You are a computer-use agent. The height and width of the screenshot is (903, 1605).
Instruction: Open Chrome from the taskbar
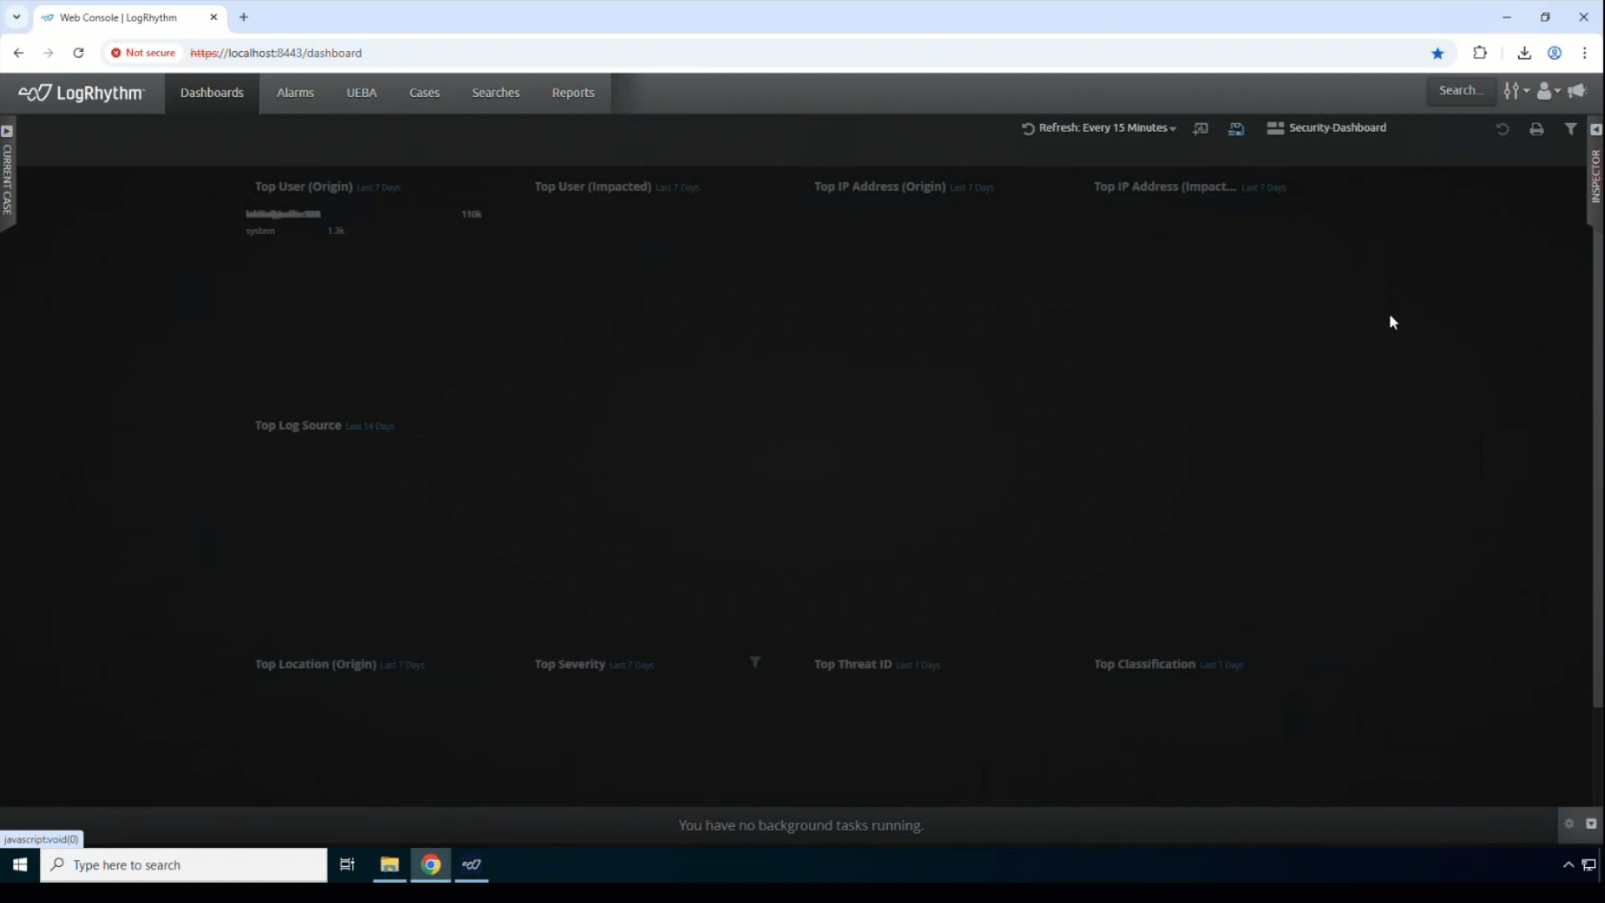431,865
